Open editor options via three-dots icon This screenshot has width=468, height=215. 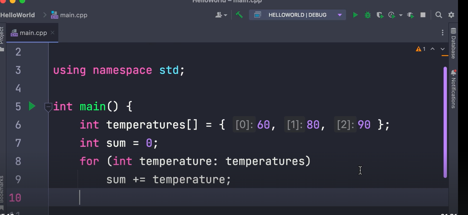coord(442,32)
